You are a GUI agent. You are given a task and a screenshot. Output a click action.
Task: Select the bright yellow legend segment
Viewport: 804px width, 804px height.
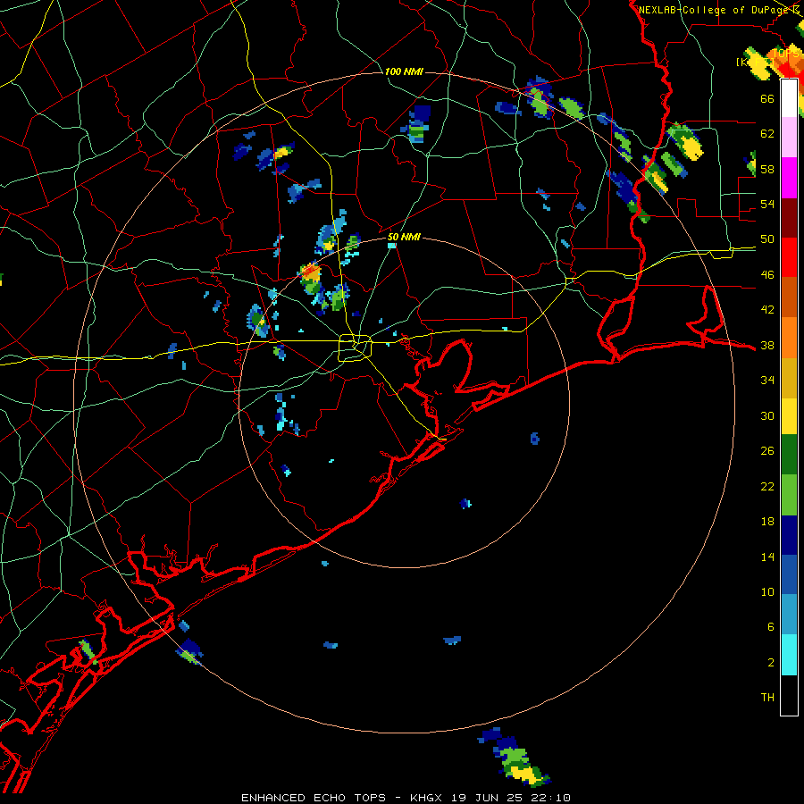click(x=789, y=416)
